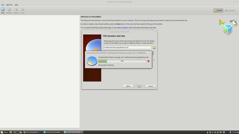The image size is (239, 134).
Task: Click the 'File location and size' heading
Action: click(114, 36)
